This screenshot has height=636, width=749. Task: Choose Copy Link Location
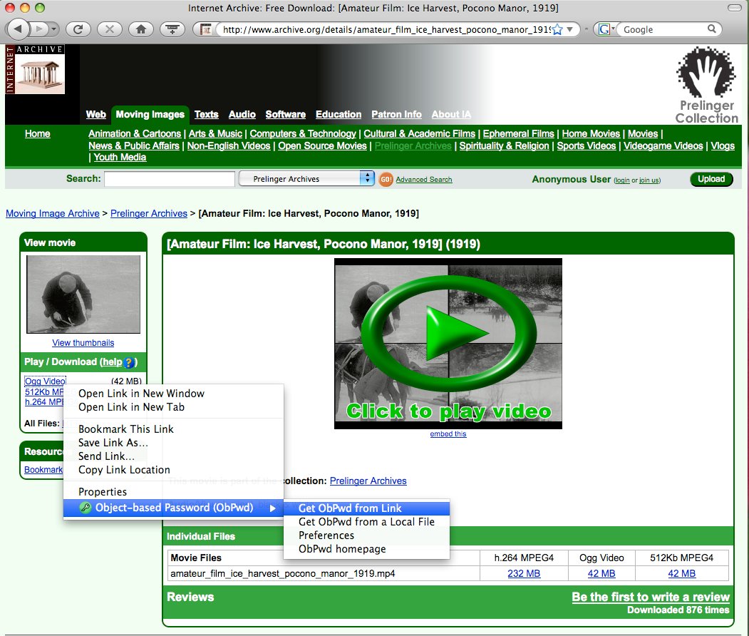tap(173, 470)
